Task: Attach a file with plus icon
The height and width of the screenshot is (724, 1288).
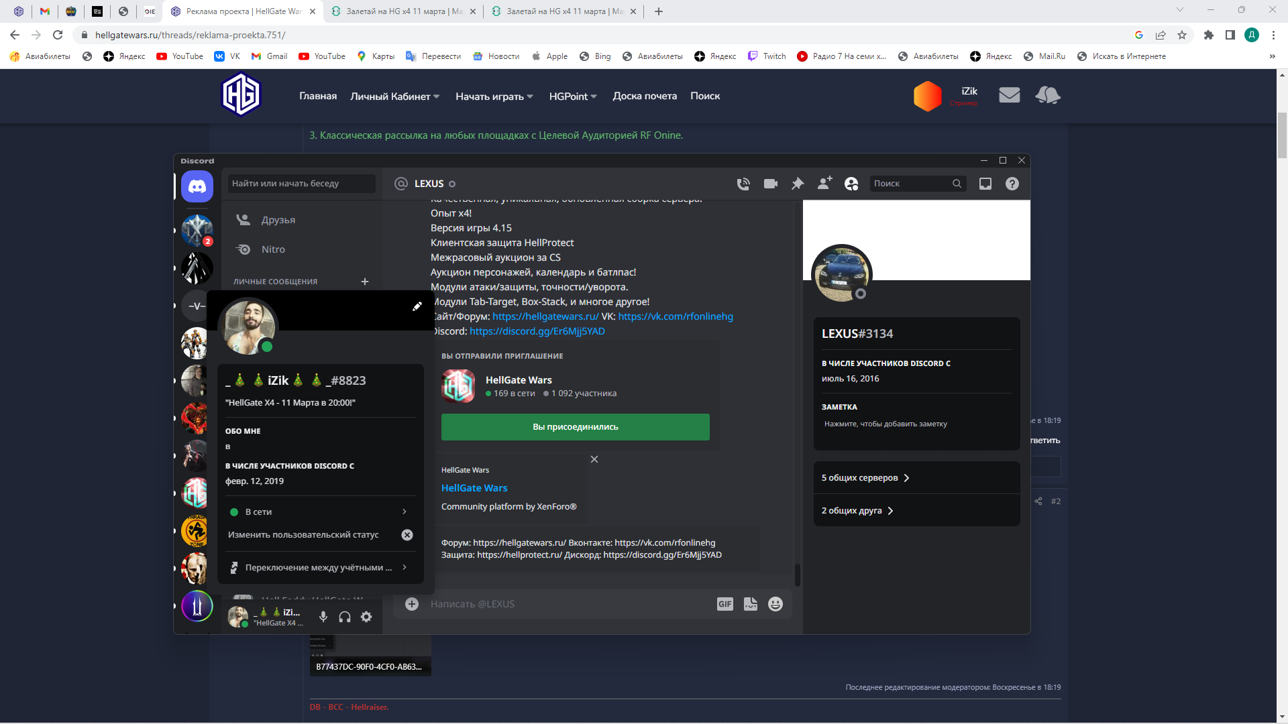Action: coord(412,604)
